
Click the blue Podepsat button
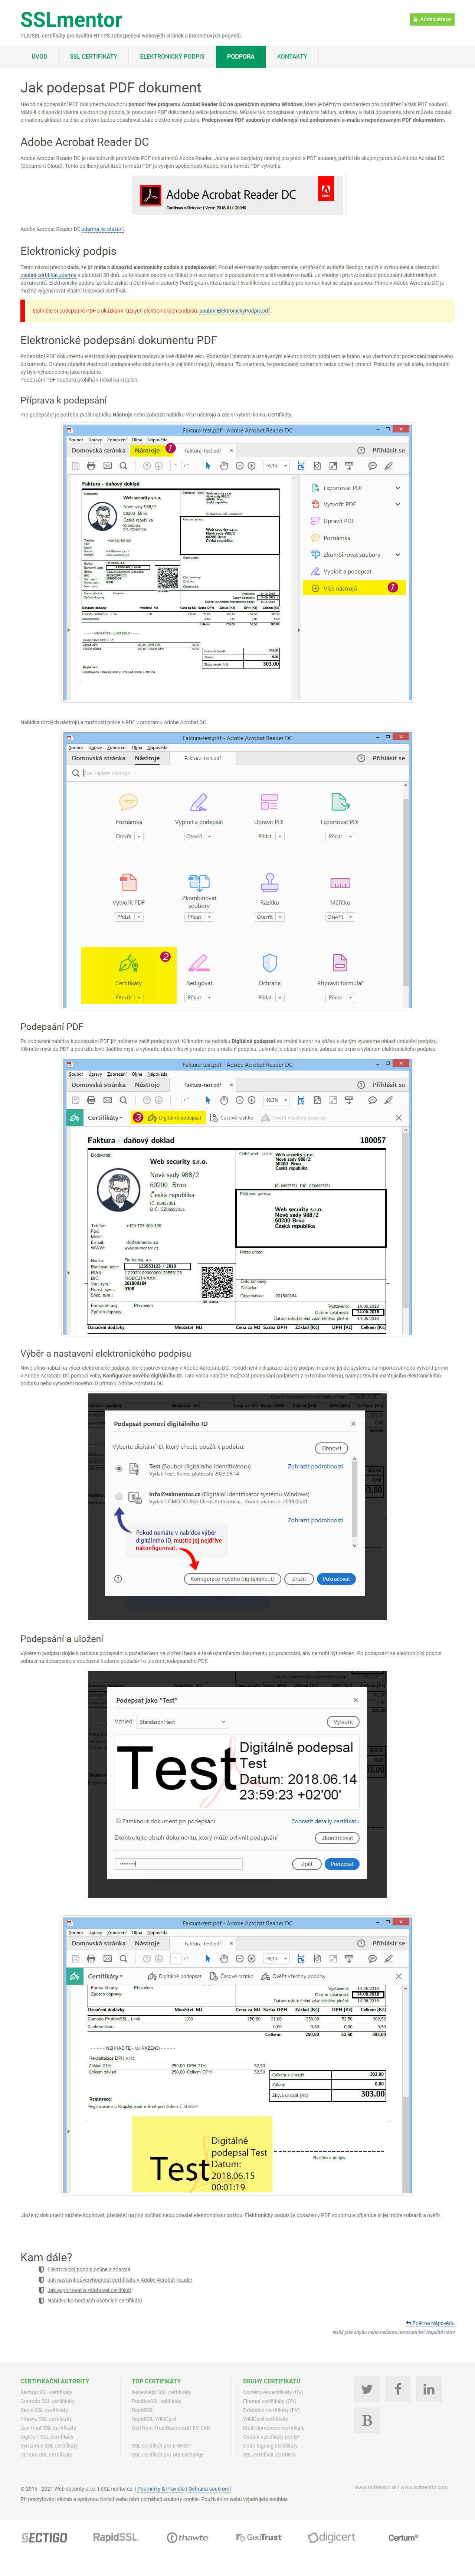click(x=342, y=1864)
